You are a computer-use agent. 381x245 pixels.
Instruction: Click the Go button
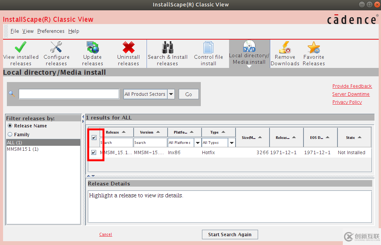point(189,94)
